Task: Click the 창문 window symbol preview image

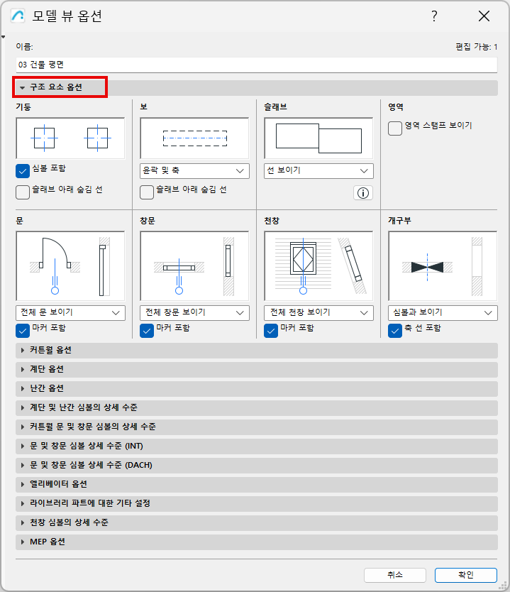Action: pyautogui.click(x=194, y=266)
